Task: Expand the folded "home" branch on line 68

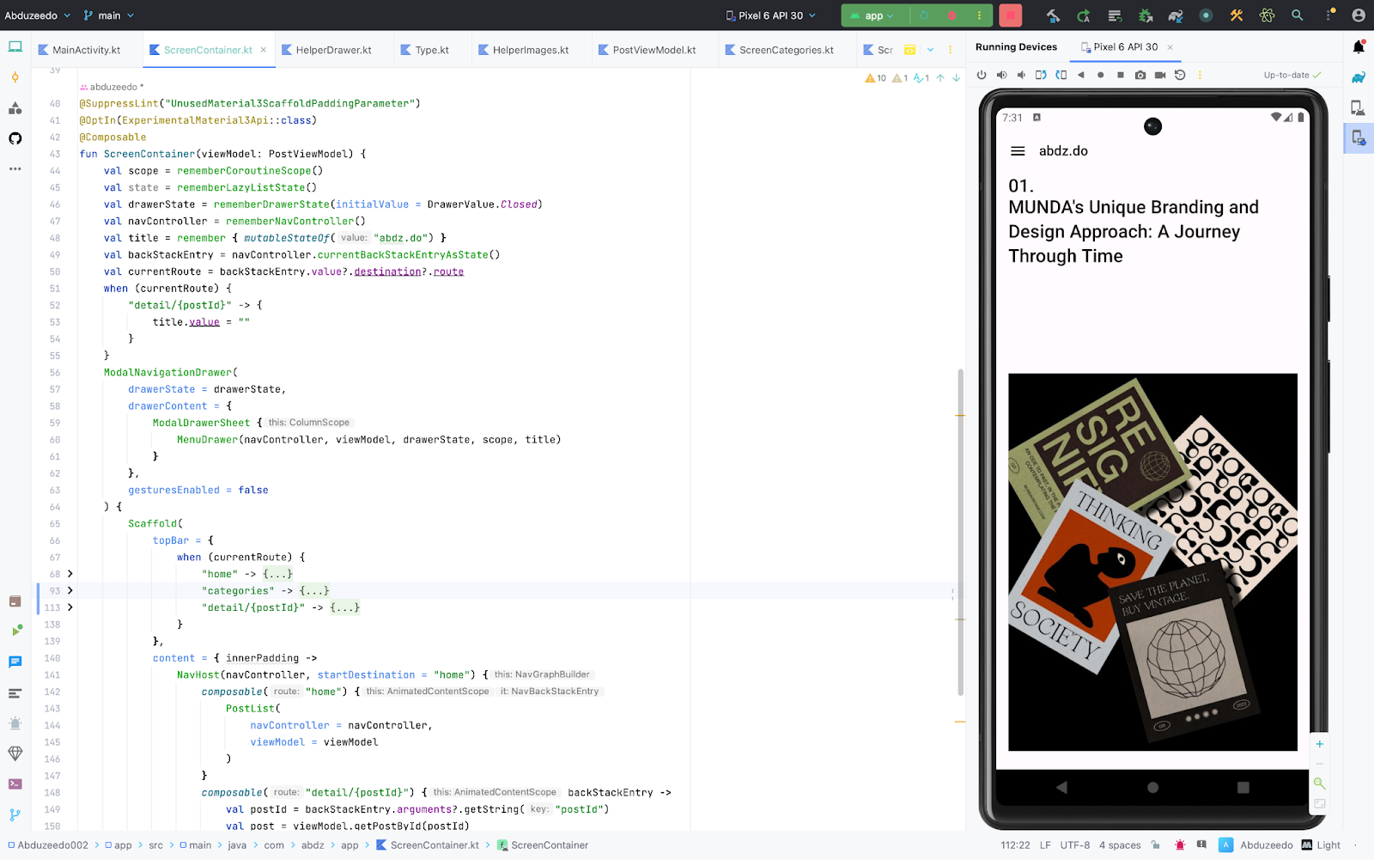Action: point(70,574)
